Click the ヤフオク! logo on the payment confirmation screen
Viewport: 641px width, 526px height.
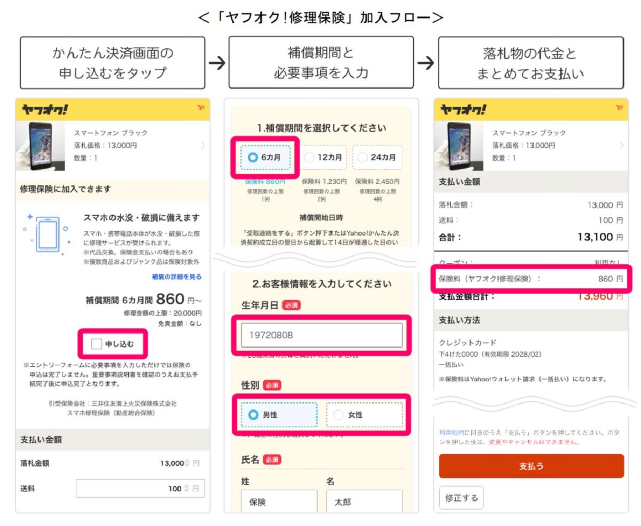(x=463, y=110)
